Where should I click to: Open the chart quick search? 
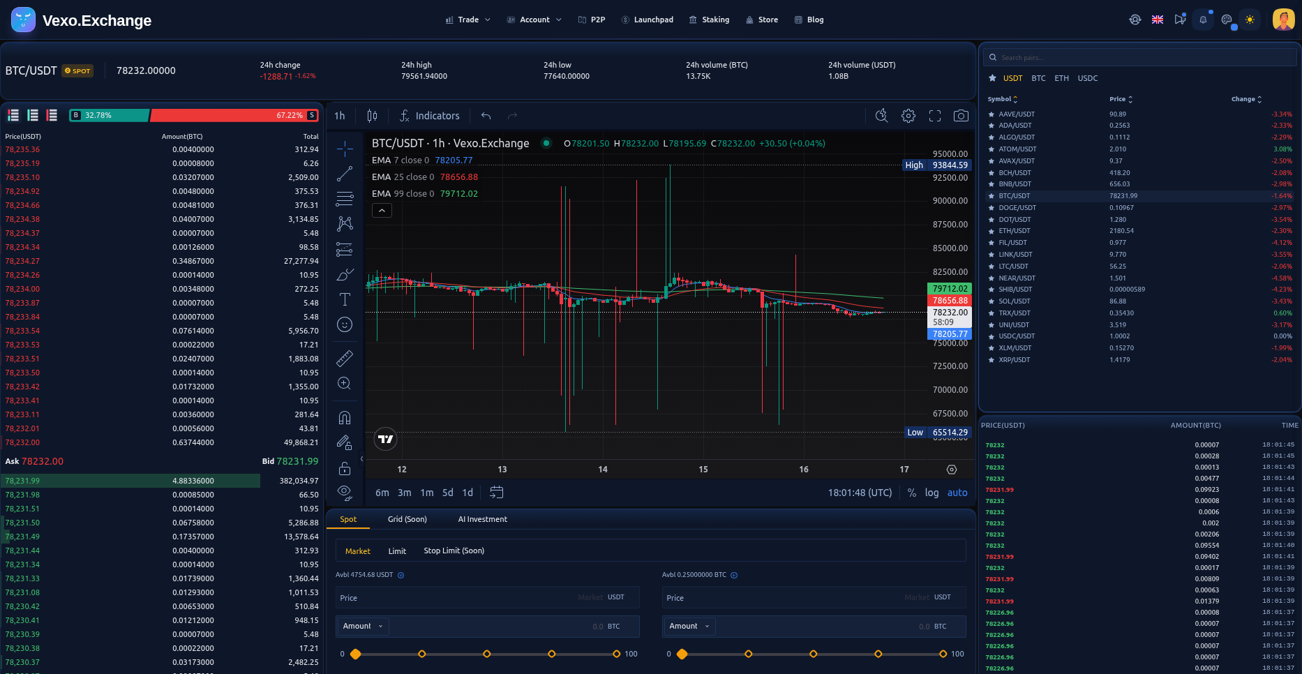tap(882, 116)
